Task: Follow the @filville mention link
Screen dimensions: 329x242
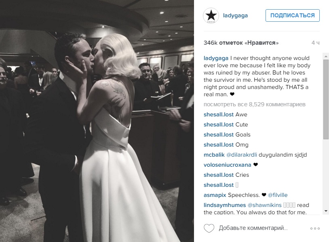Action: (278, 195)
